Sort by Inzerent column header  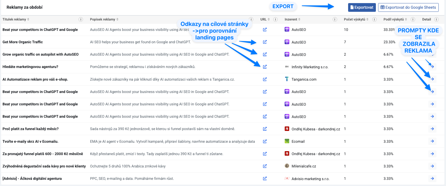pos(292,19)
